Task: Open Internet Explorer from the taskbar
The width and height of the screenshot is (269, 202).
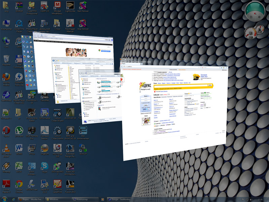Action: 13,199
